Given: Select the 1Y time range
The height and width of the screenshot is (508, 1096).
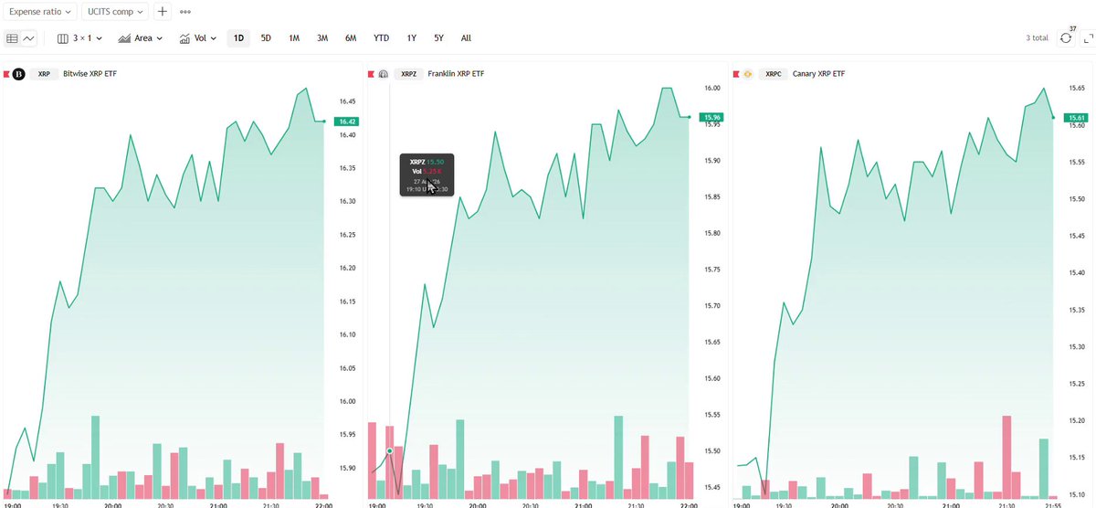Looking at the screenshot, I should coord(412,38).
